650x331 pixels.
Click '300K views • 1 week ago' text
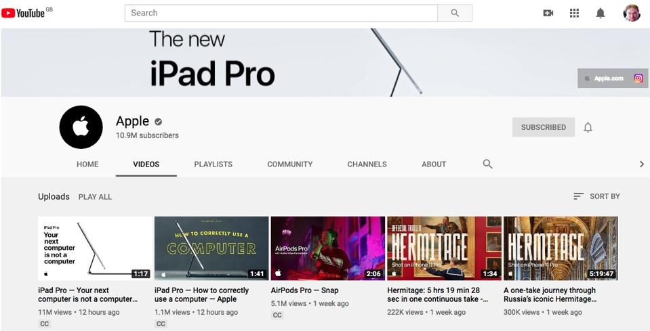click(543, 312)
